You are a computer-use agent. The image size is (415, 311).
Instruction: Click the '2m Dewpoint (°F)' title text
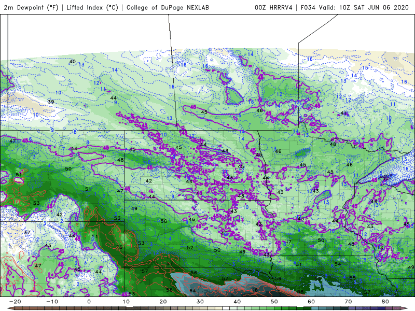31,8
